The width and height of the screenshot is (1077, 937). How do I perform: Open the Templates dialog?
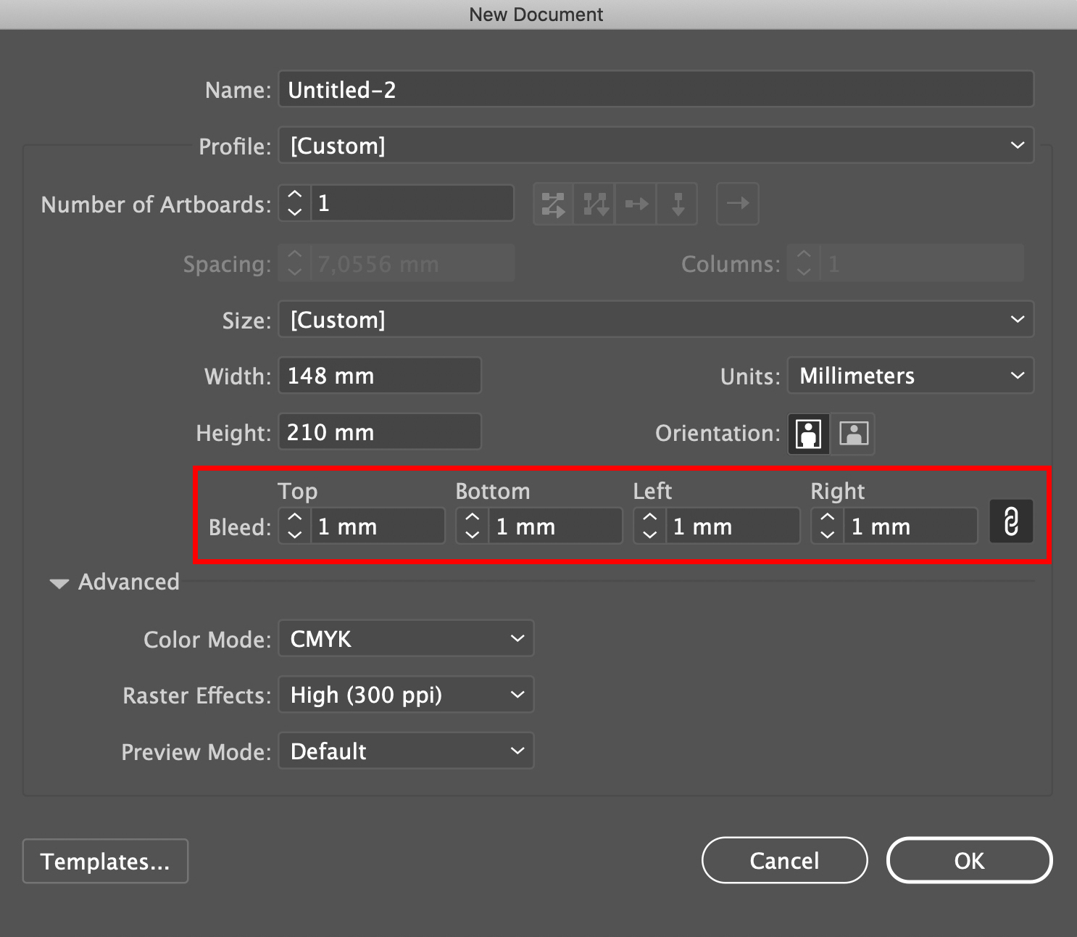click(x=105, y=861)
